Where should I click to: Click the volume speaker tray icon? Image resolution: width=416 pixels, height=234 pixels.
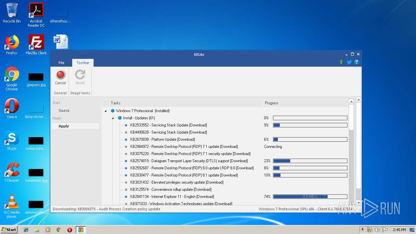pyautogui.click(x=377, y=230)
